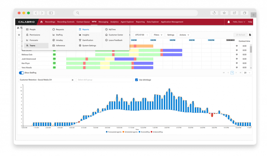267x156 pixels.
Task: Remove the Customer Retention filter chip with its X
Action: coord(72,80)
